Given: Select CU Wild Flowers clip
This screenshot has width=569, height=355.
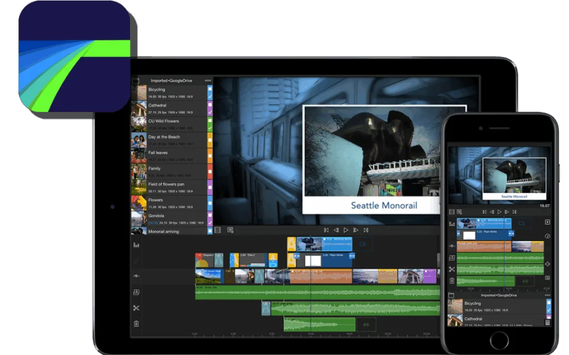Looking at the screenshot, I should (x=172, y=124).
